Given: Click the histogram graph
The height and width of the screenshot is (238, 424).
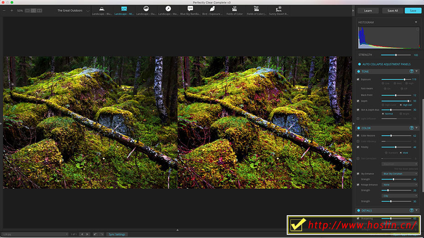Looking at the screenshot, I should pyautogui.click(x=389, y=38).
